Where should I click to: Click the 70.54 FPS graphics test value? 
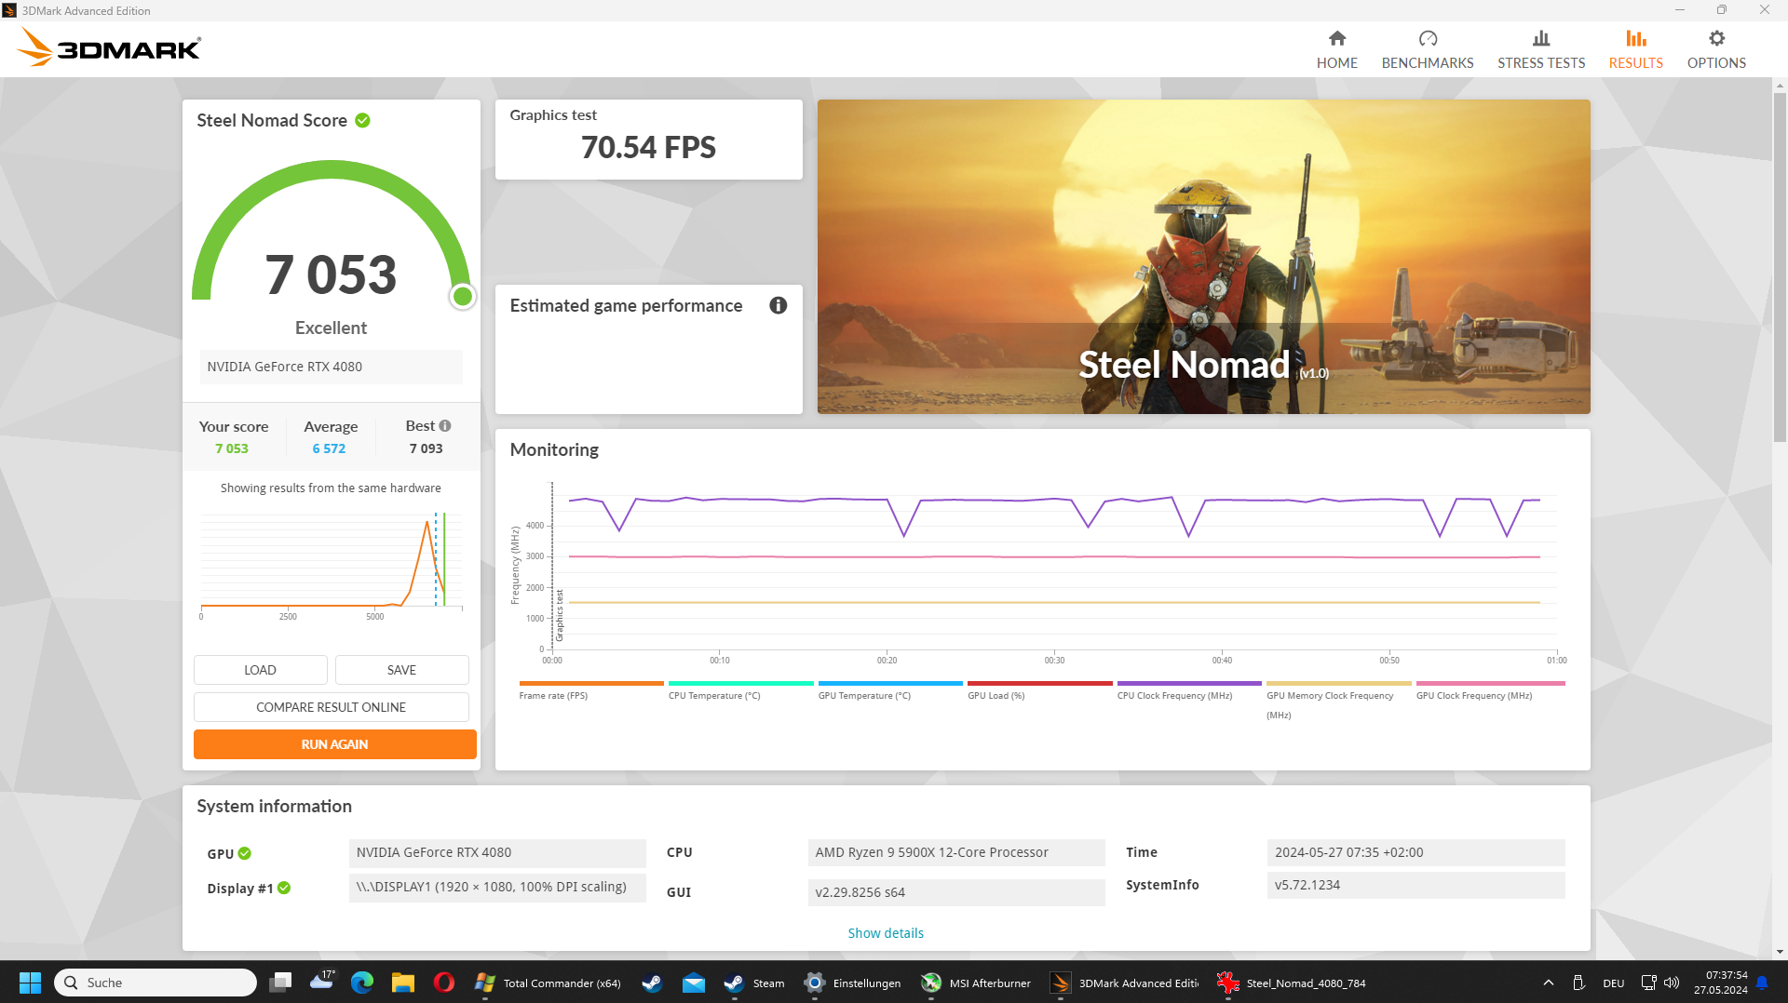648,147
